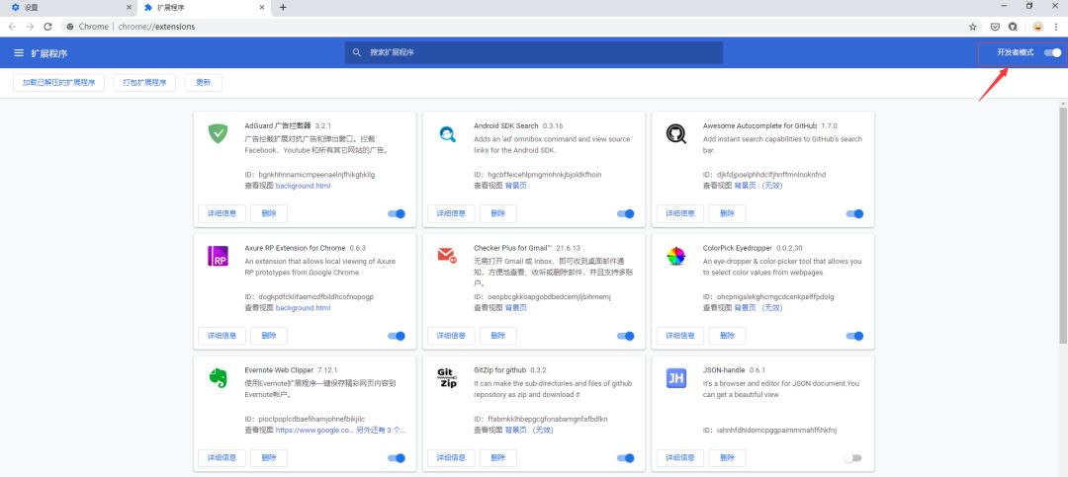1068x477 pixels.
Task: Open the Chrome three-dot menu
Action: coord(1057,27)
